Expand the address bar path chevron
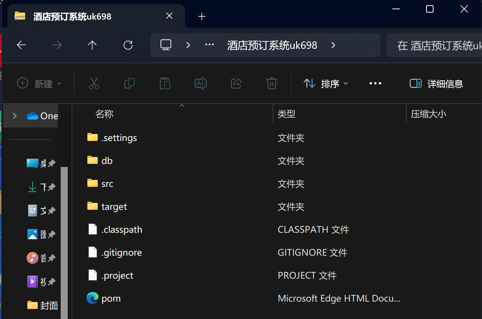 [333, 45]
